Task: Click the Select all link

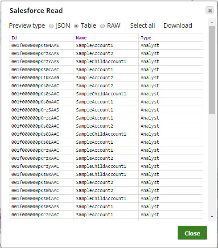Action: tap(142, 26)
